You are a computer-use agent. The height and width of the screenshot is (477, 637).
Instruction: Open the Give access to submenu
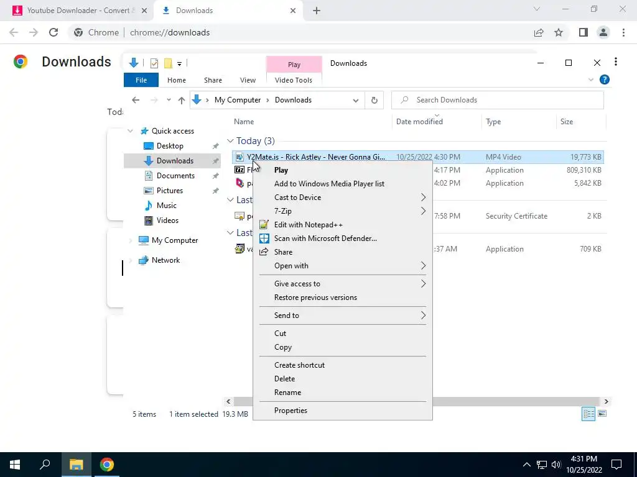343,283
